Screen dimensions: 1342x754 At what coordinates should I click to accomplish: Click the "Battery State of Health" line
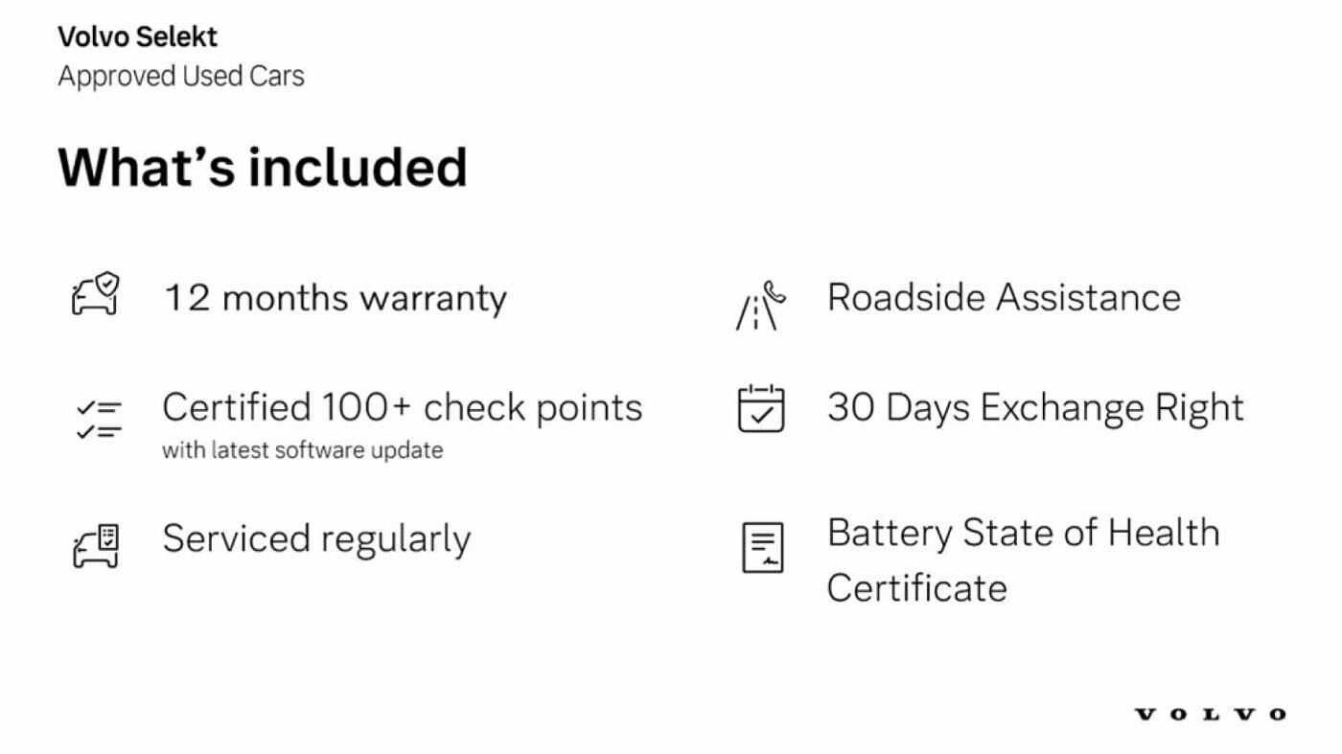(1023, 533)
